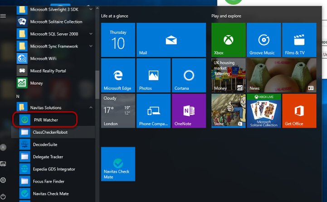Open ClassCheckerRobot app icon
327x202 pixels.
point(24,132)
